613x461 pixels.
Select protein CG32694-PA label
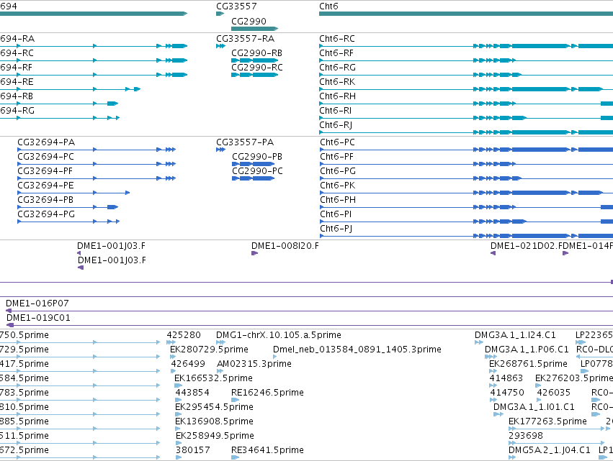pyautogui.click(x=46, y=142)
